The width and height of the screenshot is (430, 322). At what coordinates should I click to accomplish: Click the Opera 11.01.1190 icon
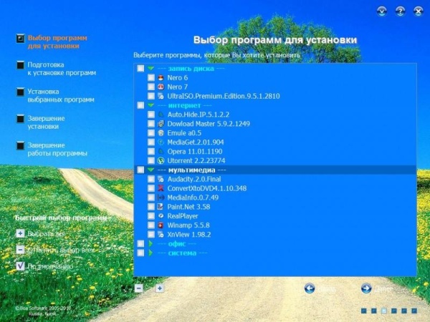[x=161, y=152]
